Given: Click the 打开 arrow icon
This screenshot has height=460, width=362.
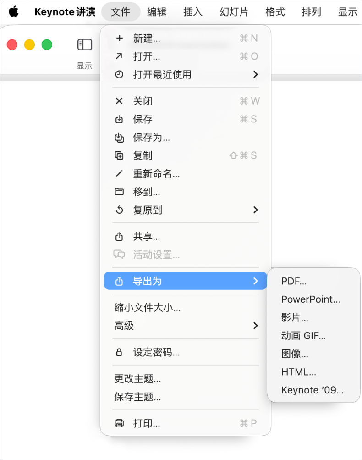Looking at the screenshot, I should [x=119, y=56].
